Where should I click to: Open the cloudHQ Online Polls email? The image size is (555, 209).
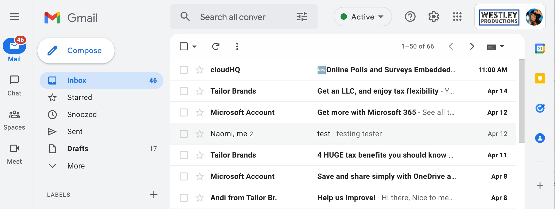[343, 70]
